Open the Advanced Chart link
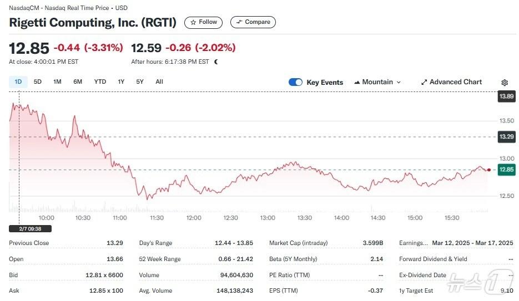Viewport: 519px width, 301px height. coord(456,82)
